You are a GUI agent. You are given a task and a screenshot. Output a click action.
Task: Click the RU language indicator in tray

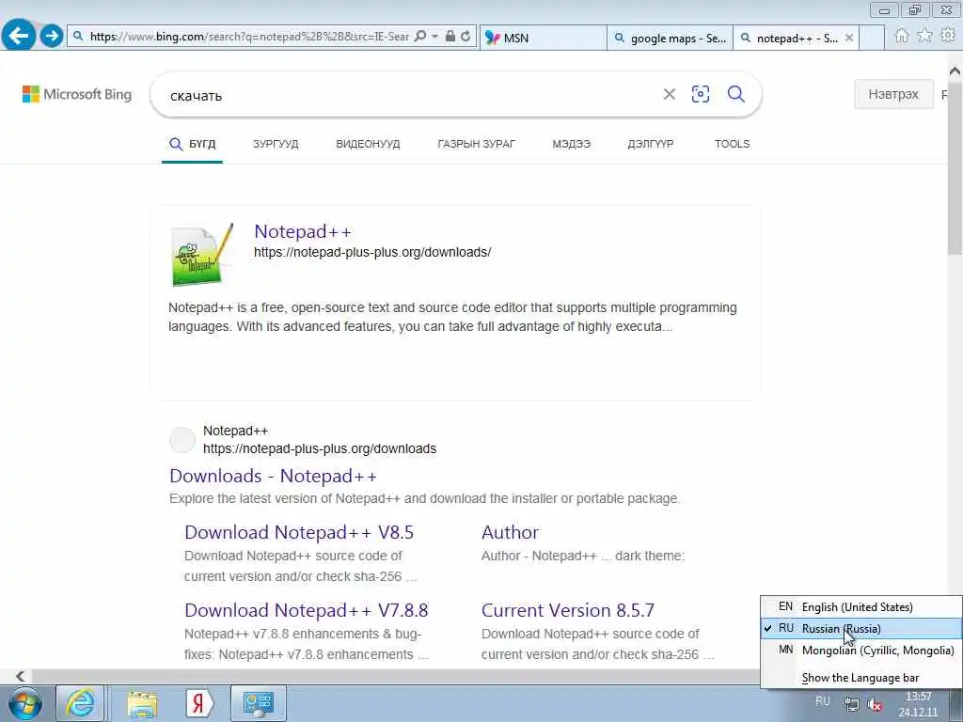coord(822,701)
